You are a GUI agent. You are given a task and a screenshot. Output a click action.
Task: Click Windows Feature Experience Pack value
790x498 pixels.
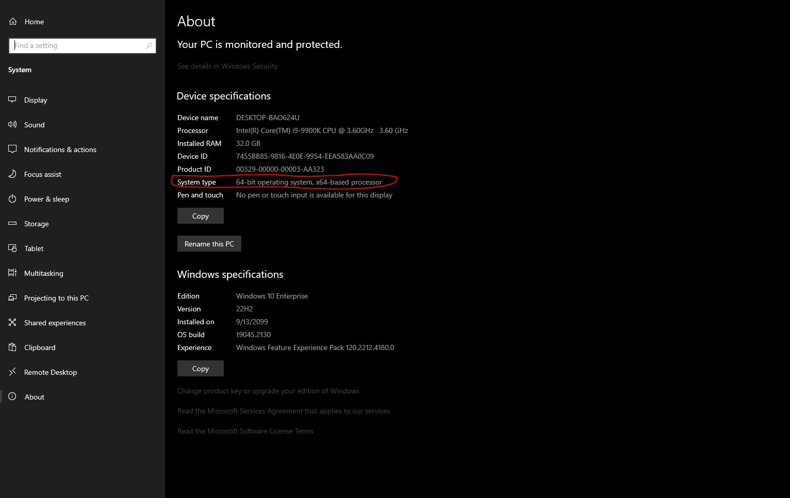315,347
